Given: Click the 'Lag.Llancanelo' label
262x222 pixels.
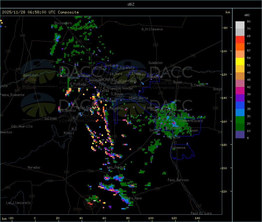Looking at the screenshot, I should click(x=18, y=203).
